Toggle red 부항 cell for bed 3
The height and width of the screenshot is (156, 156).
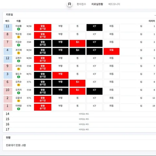[60, 75]
